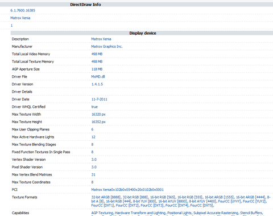Select the driver date 11-7-2011

point(100,99)
